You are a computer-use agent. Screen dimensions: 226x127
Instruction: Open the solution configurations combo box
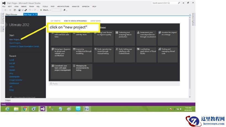coord(56,10)
